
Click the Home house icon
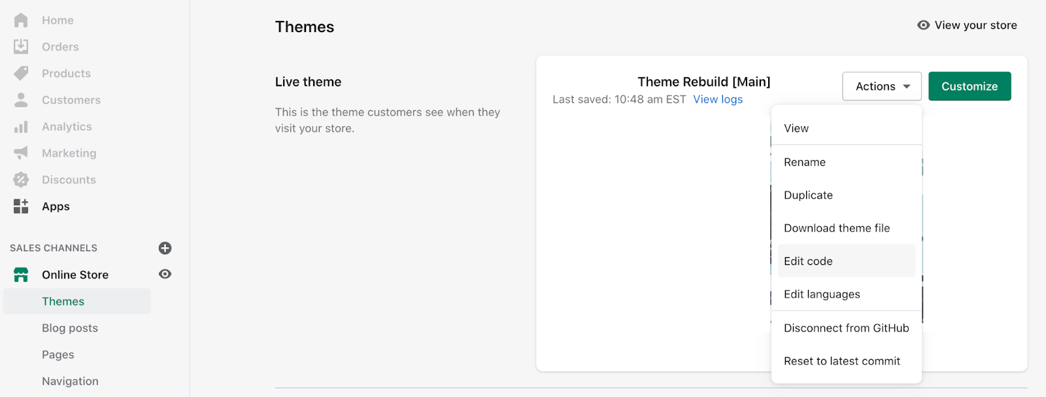21,20
